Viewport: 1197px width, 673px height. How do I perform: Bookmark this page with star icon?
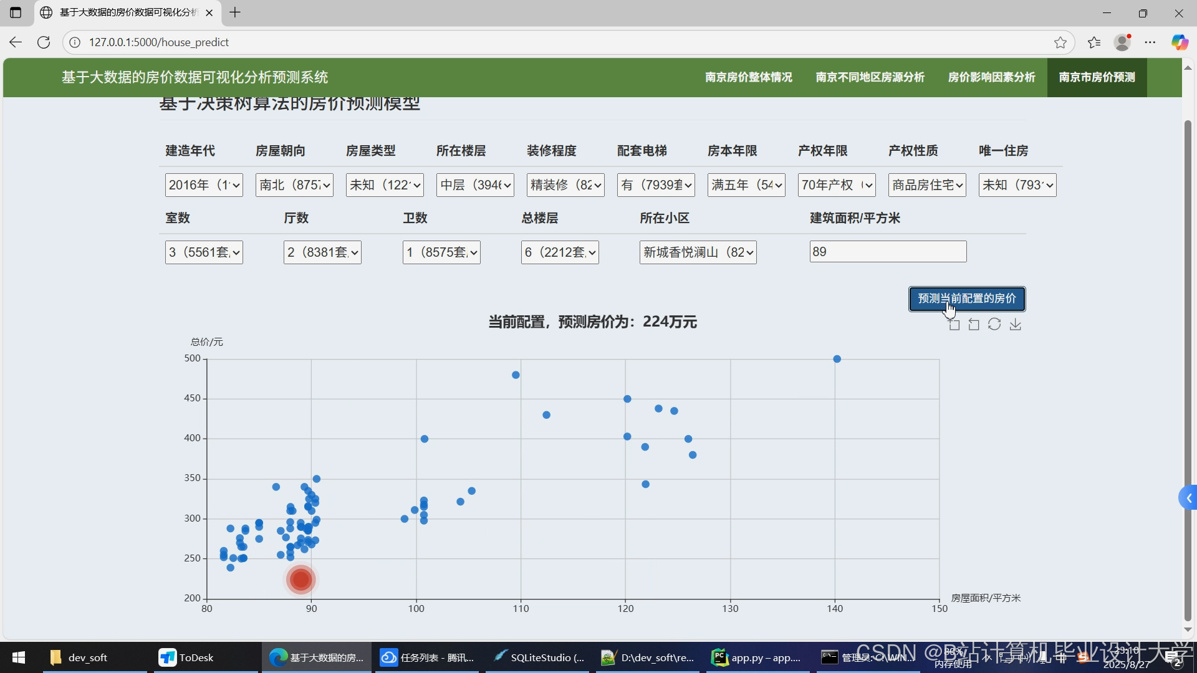coord(1060,42)
